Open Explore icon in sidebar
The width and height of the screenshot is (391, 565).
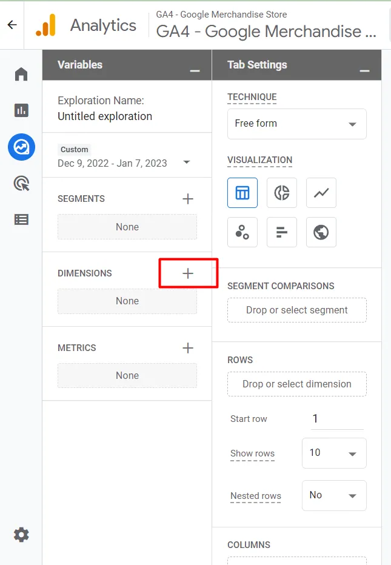[22, 147]
